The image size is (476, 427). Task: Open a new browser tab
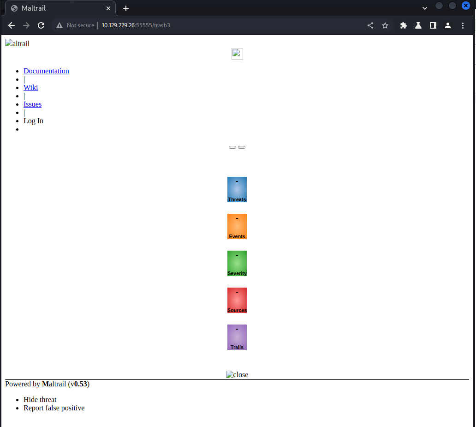(x=126, y=8)
